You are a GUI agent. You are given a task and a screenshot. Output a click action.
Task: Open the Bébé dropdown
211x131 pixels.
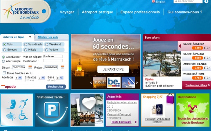point(60,78)
